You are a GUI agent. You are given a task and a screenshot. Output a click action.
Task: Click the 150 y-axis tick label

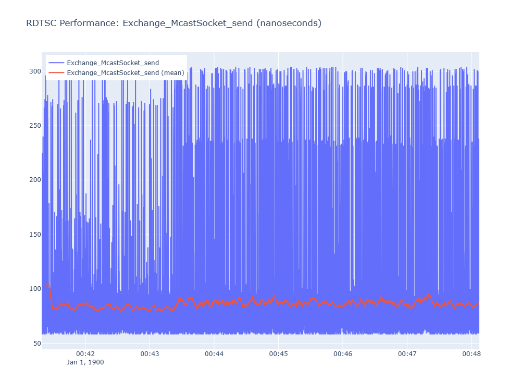(35, 235)
